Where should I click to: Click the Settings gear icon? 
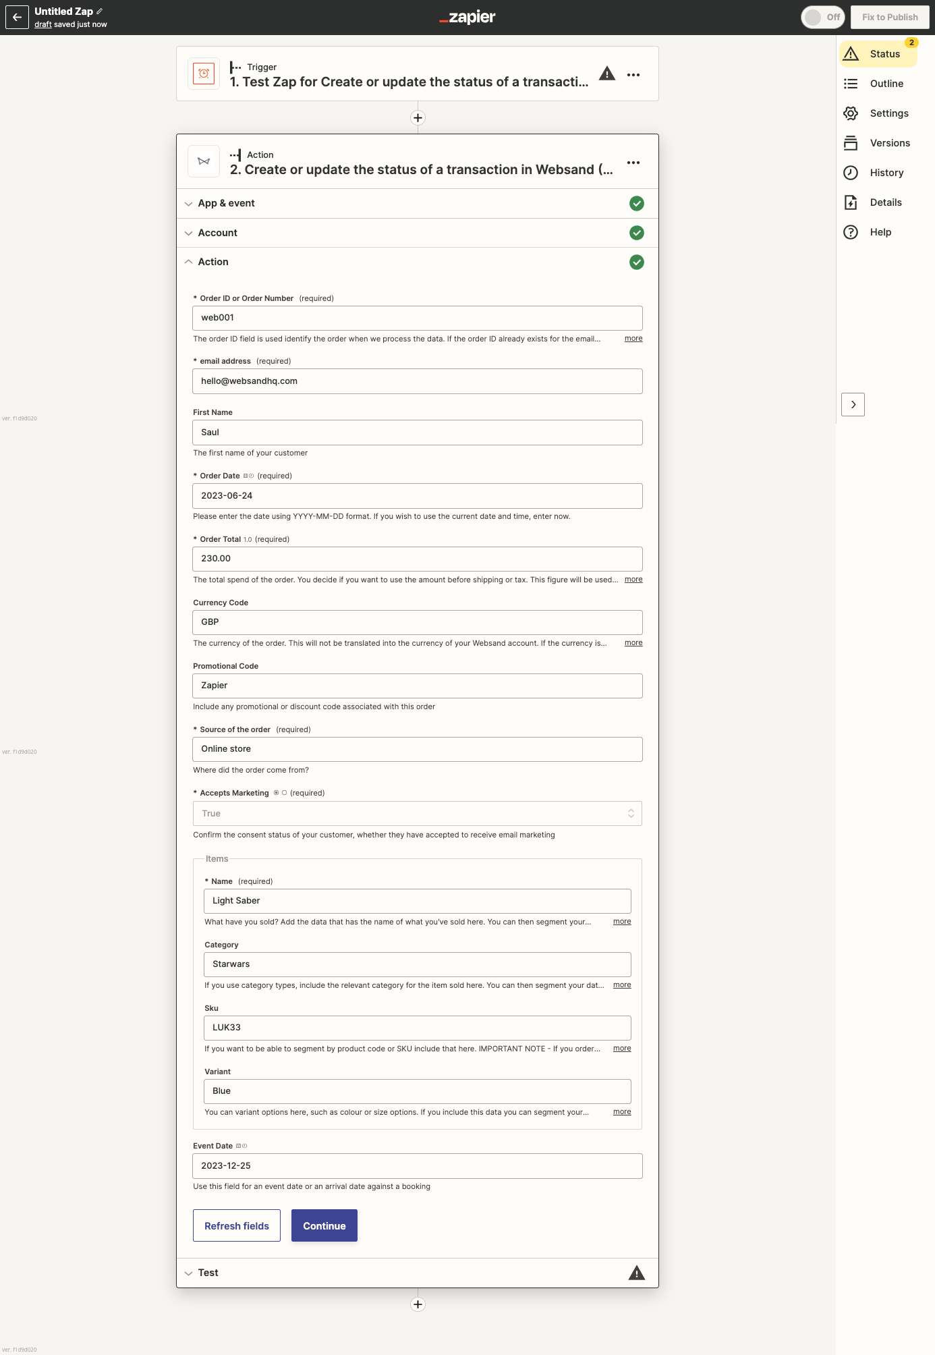tap(851, 113)
